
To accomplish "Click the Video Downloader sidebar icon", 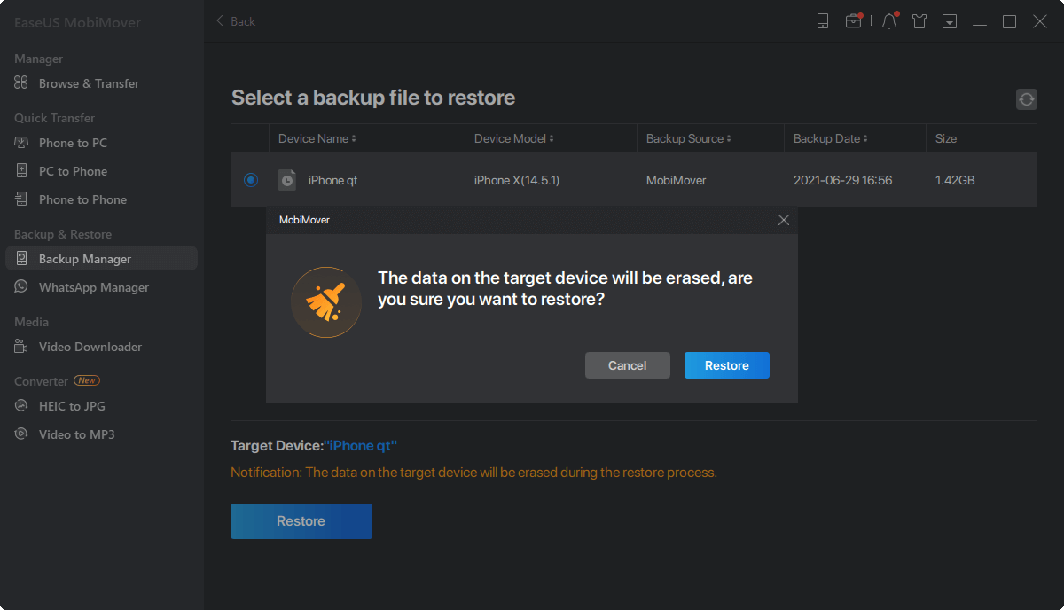I will [x=22, y=347].
